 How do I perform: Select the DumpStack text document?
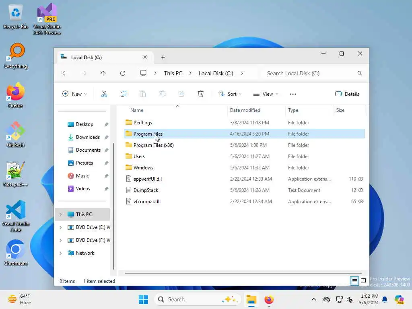(244, 190)
